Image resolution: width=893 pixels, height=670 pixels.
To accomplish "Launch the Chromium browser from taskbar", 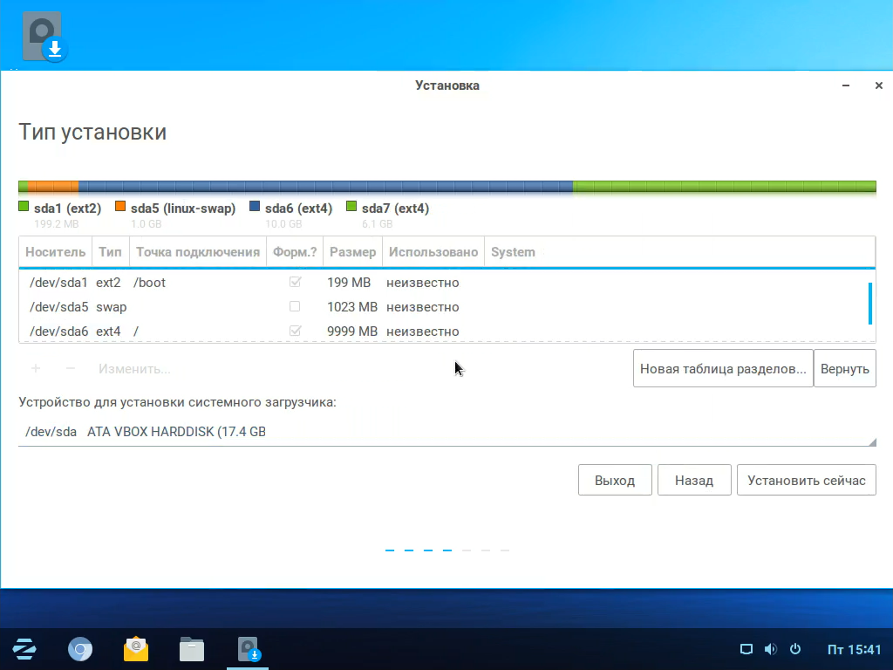I will (x=80, y=649).
